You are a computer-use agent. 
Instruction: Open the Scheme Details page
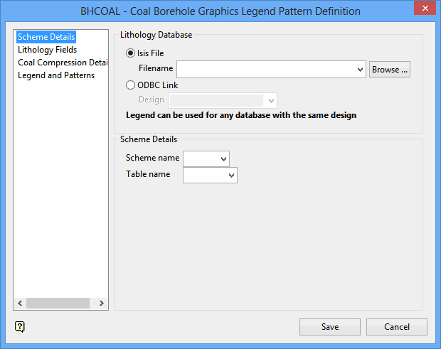pos(46,37)
